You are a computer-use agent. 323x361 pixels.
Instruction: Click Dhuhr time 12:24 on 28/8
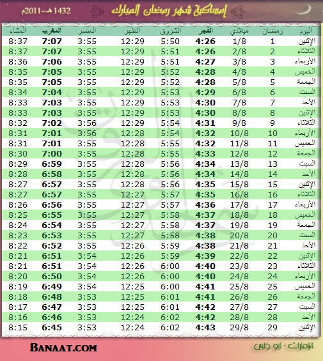(x=132, y=318)
